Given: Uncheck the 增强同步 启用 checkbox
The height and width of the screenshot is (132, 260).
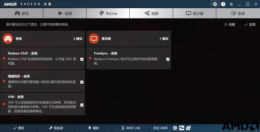Looking at the screenshot, I should [x=82, y=82].
